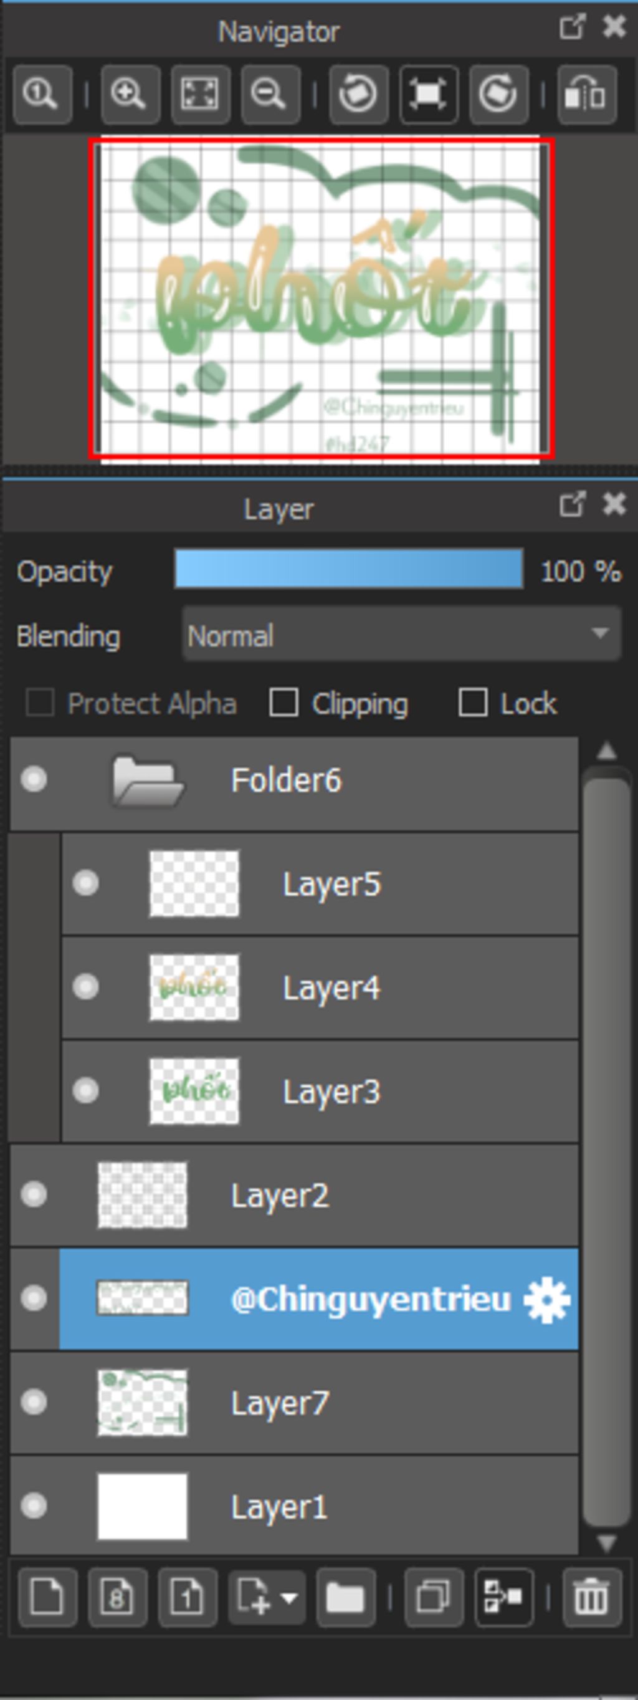Fit the canvas to the window
The width and height of the screenshot is (638, 1700).
(x=201, y=94)
